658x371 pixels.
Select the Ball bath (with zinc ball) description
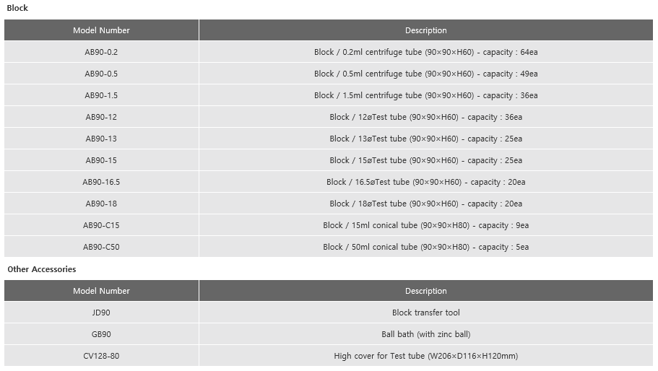click(426, 334)
